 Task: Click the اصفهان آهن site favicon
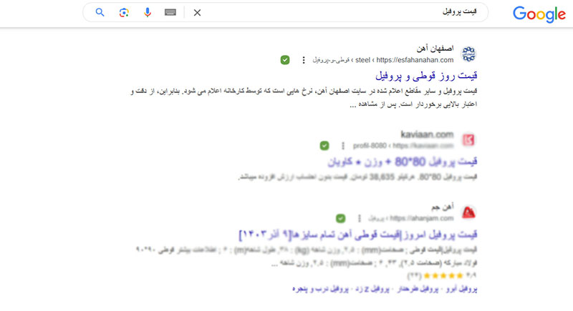coord(468,54)
